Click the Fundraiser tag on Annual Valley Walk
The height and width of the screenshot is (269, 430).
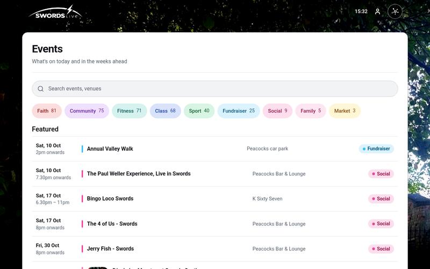376,149
